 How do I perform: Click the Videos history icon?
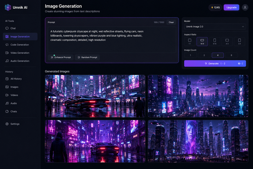7,95
